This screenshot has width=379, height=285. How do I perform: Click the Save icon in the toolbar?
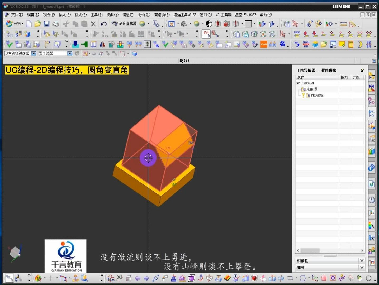pos(47,24)
